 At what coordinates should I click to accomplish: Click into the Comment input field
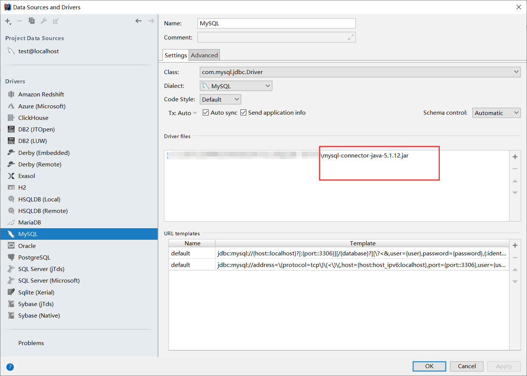coord(277,37)
